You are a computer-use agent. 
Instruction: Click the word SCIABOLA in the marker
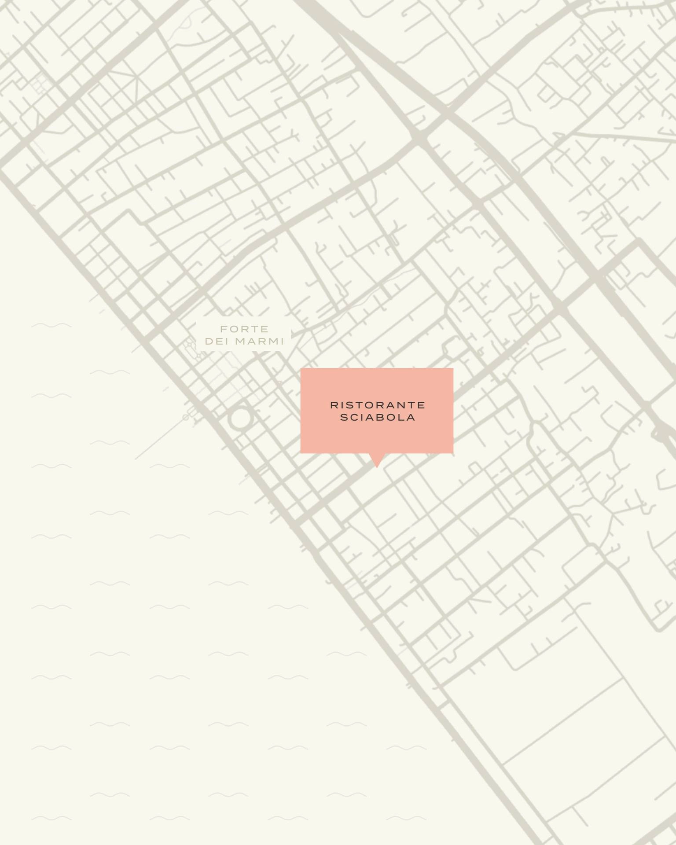(378, 417)
